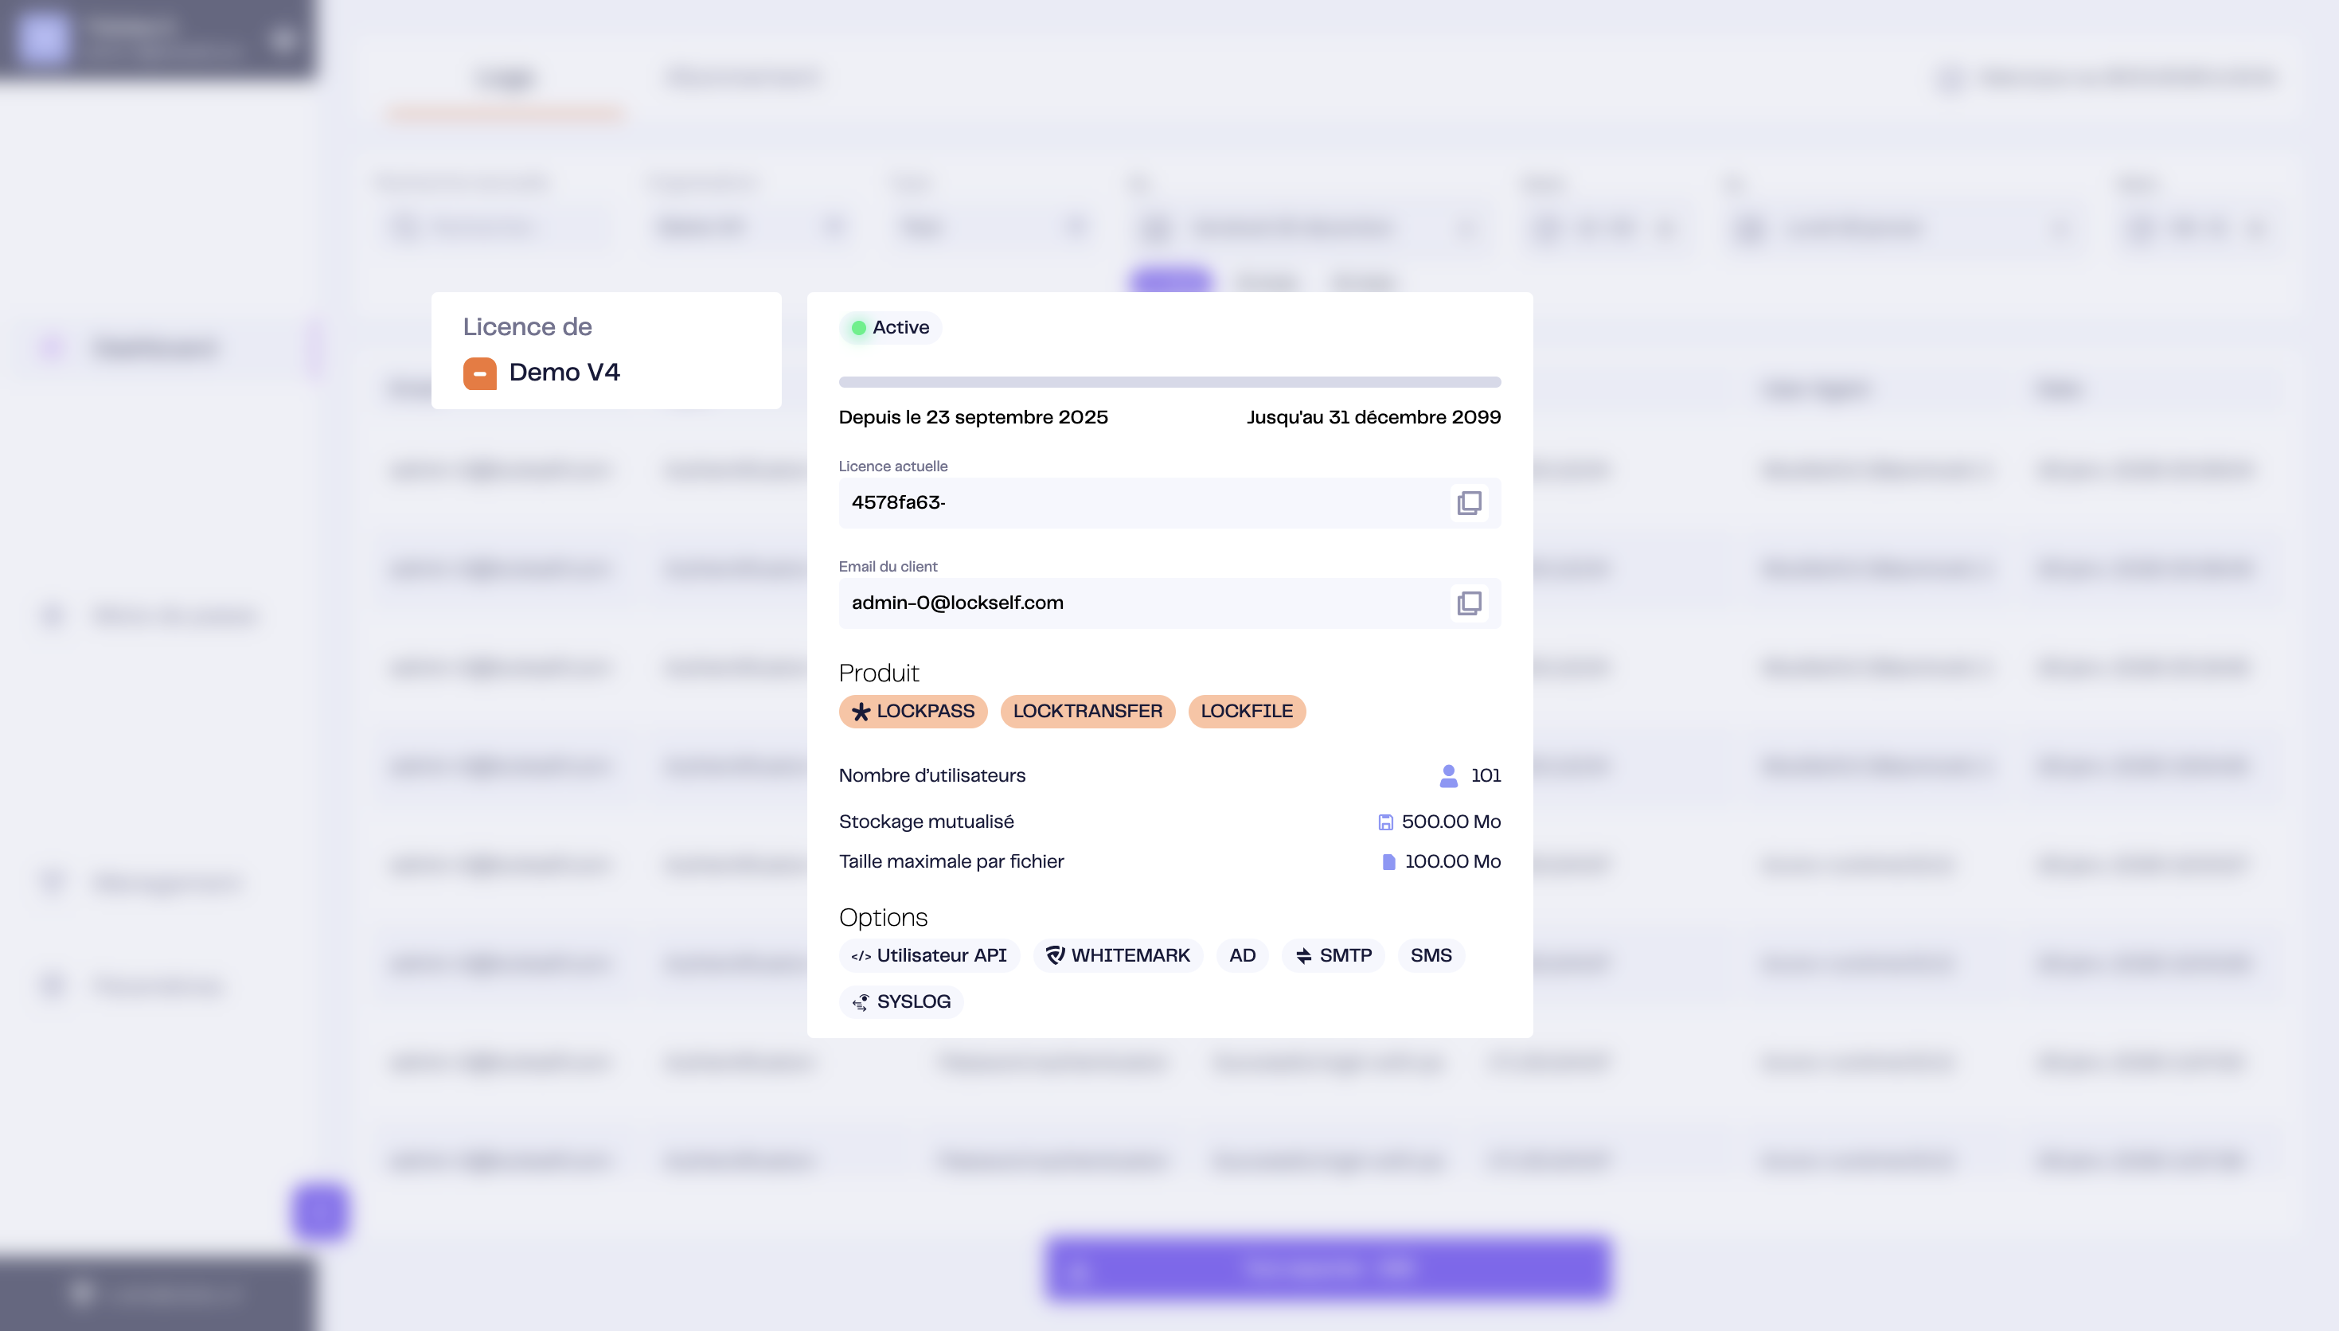
Task: Click the AD option chip
Action: point(1242,955)
